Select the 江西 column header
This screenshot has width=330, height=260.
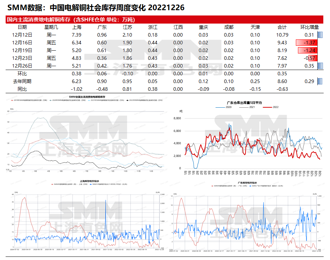[x=178, y=27]
